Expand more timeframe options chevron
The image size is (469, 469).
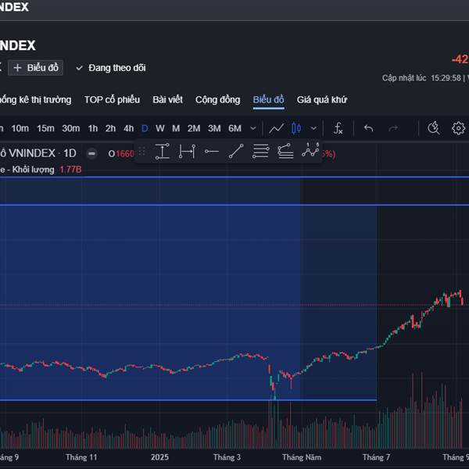point(253,129)
